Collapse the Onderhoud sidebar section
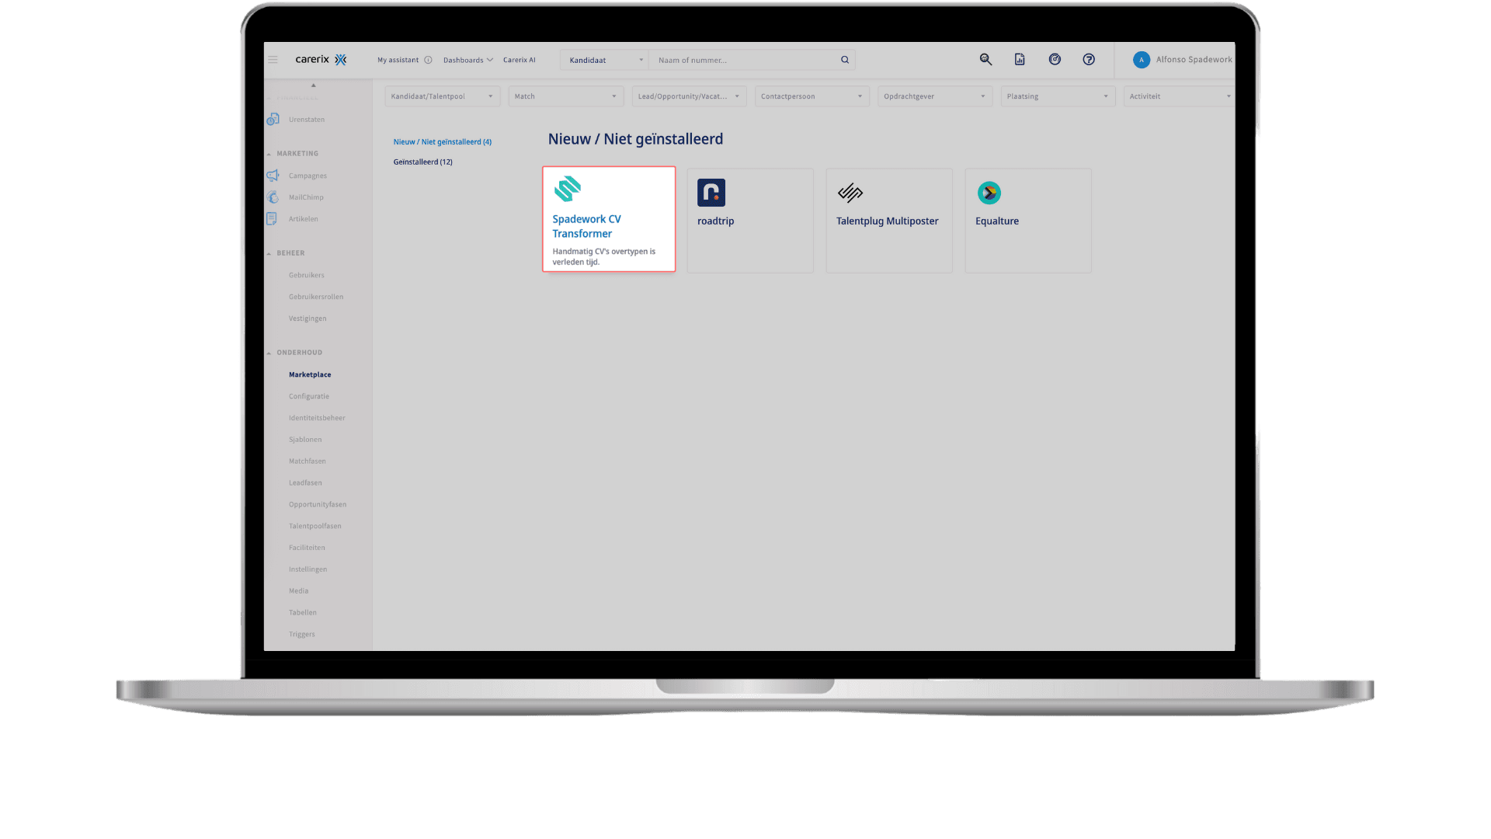 (269, 353)
